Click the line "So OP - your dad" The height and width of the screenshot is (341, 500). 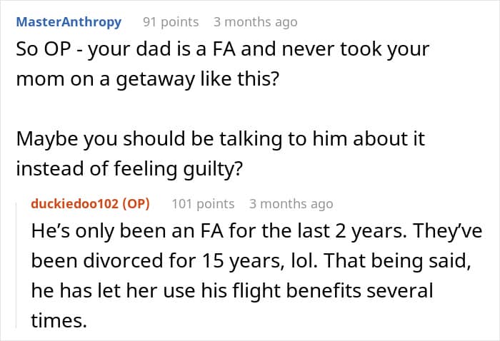point(223,49)
